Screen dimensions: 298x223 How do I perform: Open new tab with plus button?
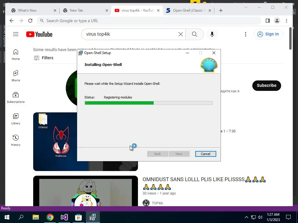(x=221, y=10)
